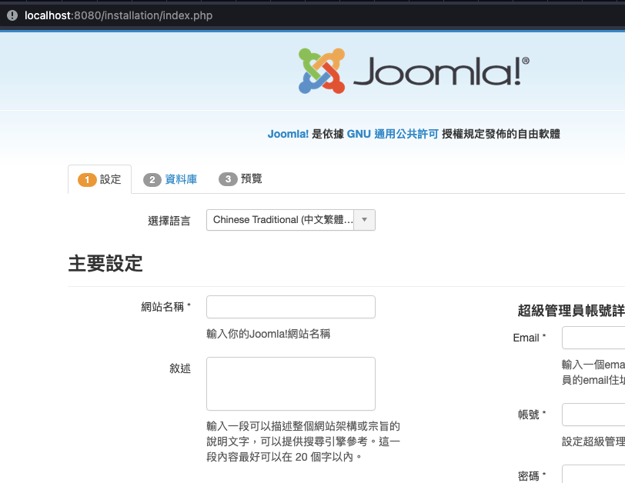Viewport: 625px width, 483px height.
Task: Click the browser address bar URL
Action: pyautogui.click(x=119, y=15)
